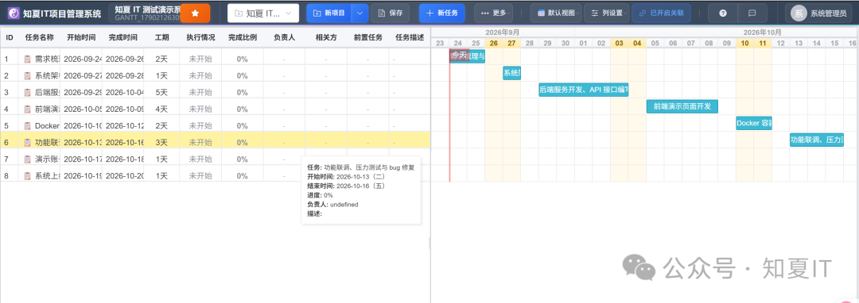Screen dimensions: 859x303
Task: Click the 知夏IT项目管理系统 logo icon
Action: (x=14, y=13)
